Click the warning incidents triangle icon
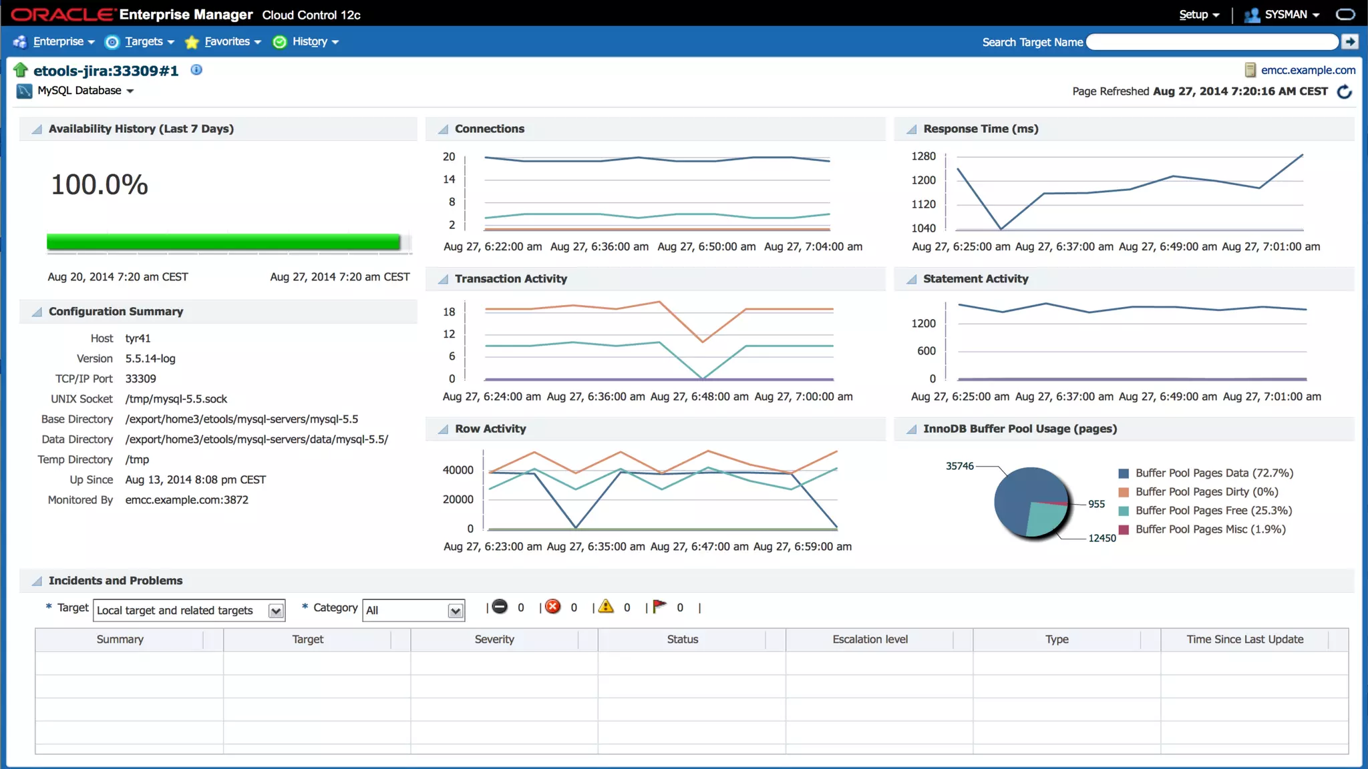Image resolution: width=1368 pixels, height=769 pixels. point(606,607)
